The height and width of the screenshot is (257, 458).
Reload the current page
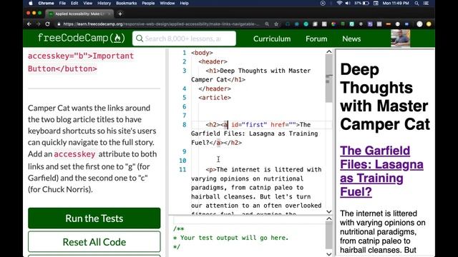48,24
